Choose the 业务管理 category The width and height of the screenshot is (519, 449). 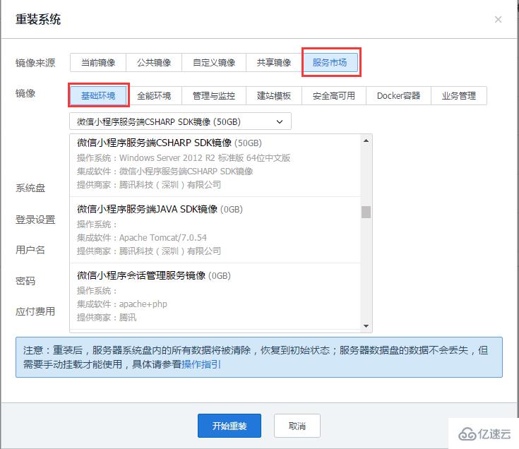[459, 95]
